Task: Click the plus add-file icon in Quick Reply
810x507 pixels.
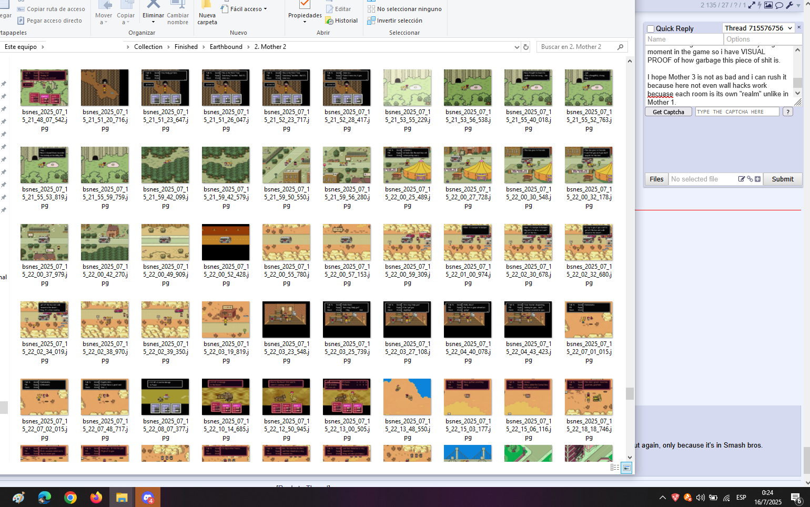Action: click(757, 179)
